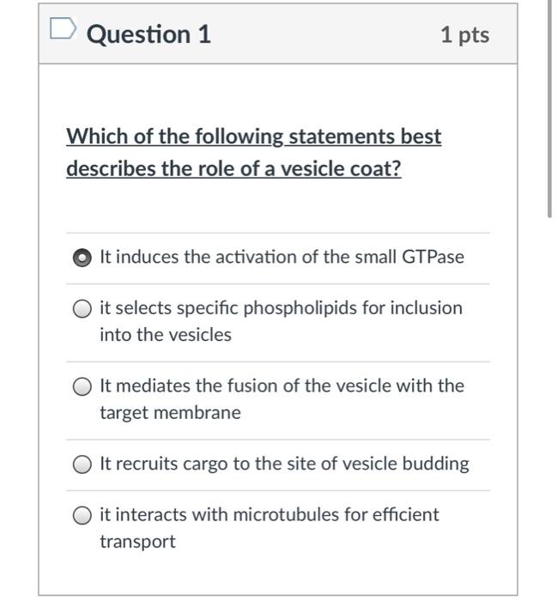Click the Question 1 header title
557x601 pixels.
tap(148, 34)
